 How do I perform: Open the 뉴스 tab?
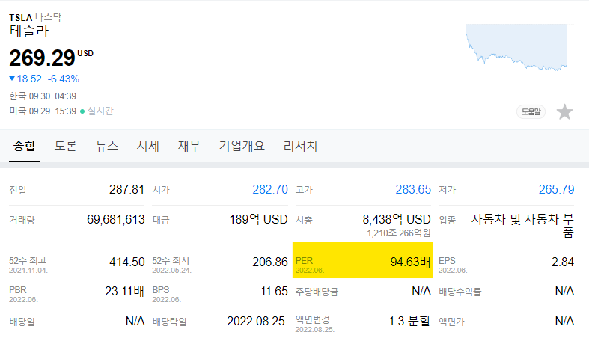(x=107, y=146)
